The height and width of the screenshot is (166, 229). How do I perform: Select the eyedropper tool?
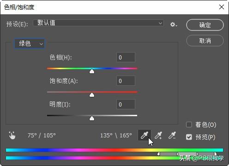click(x=145, y=135)
